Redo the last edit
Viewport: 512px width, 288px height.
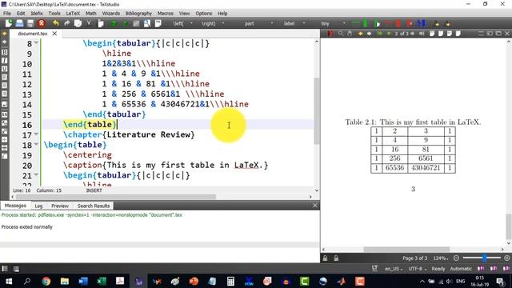67,23
